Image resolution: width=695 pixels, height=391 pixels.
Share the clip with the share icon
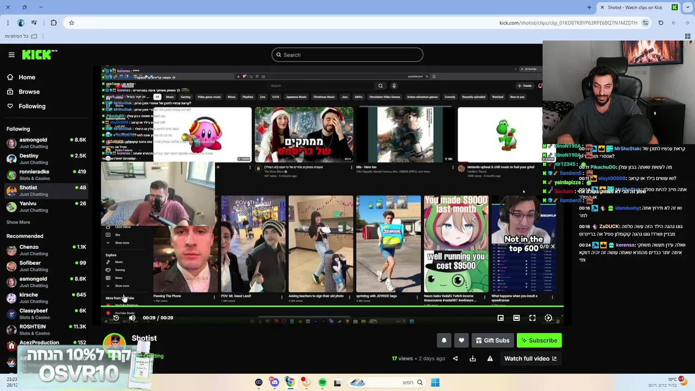coord(455,358)
